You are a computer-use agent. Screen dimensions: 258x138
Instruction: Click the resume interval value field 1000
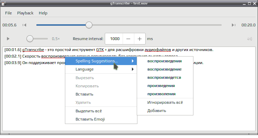(114, 39)
